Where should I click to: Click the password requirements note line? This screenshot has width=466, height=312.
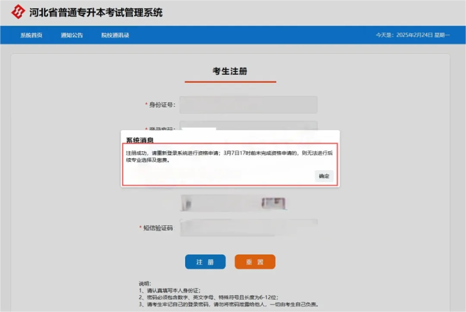tap(208, 297)
